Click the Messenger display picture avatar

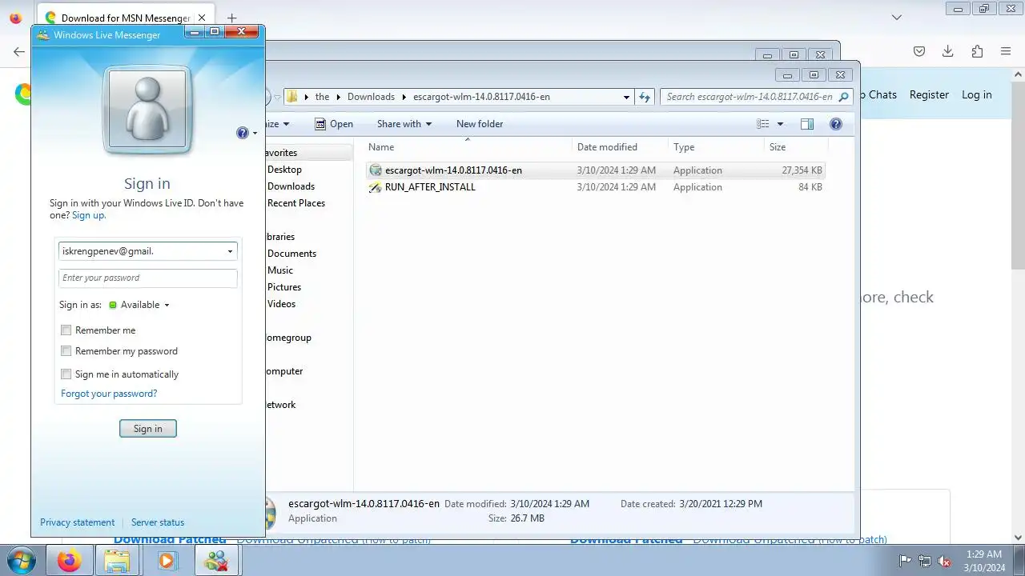[x=147, y=110]
